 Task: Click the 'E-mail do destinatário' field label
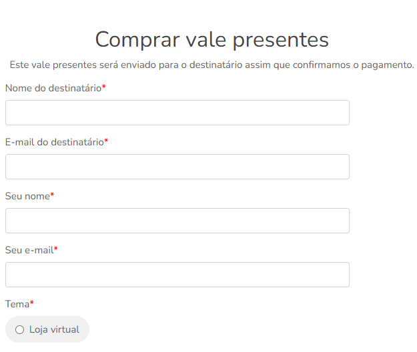[55, 142]
